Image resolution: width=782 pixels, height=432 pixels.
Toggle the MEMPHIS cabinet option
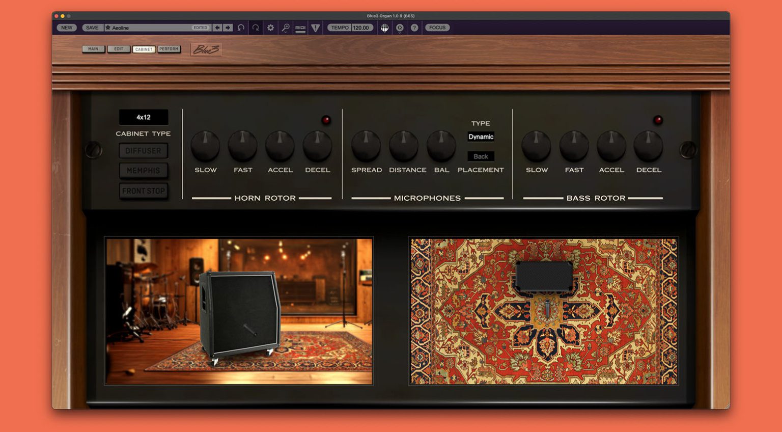[x=144, y=171]
